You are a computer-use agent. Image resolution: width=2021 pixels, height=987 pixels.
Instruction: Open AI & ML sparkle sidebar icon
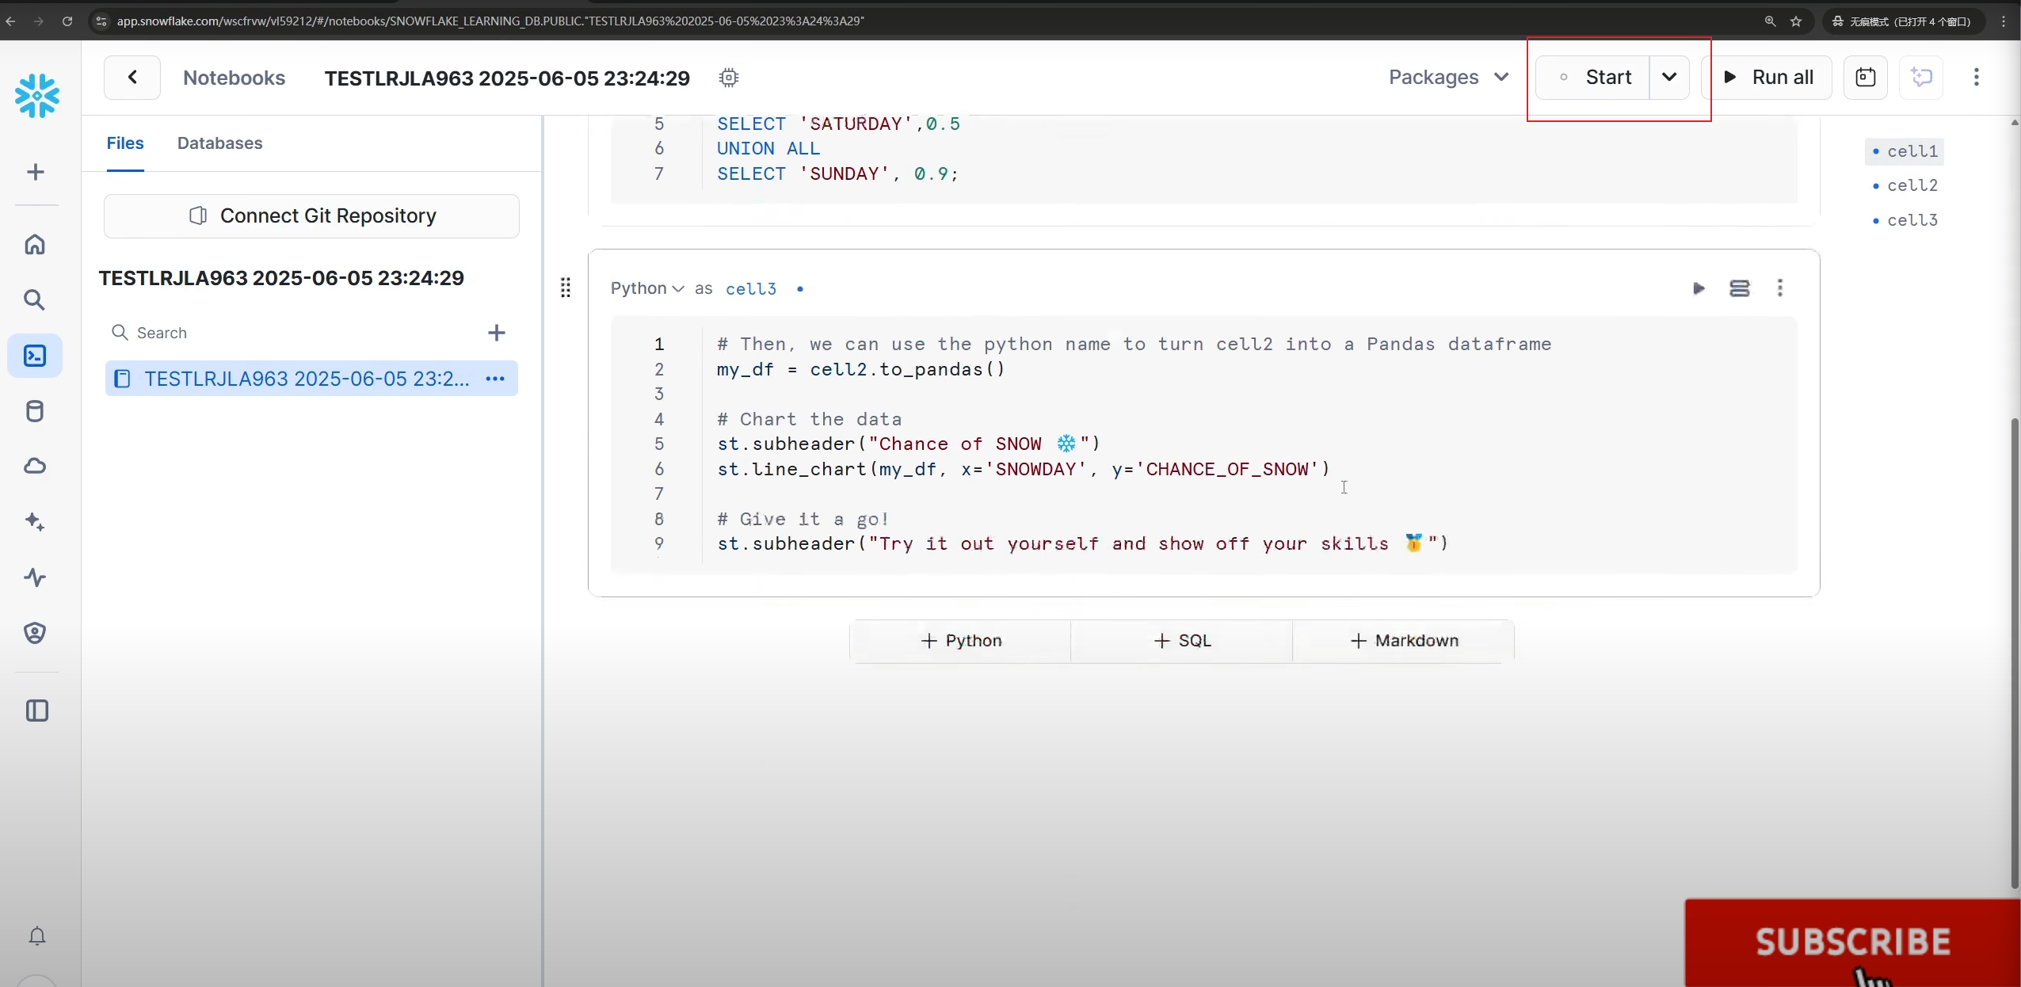point(35,521)
